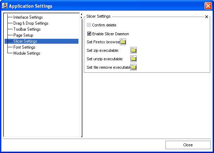This screenshot has height=153, width=214.
Task: Show the Page Setup options
Action: pos(23,35)
